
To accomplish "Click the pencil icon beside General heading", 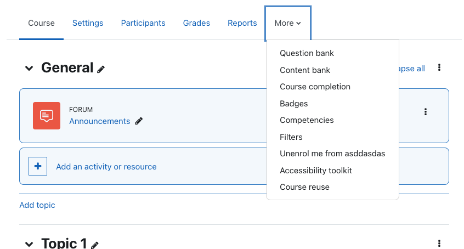I will click(x=101, y=70).
